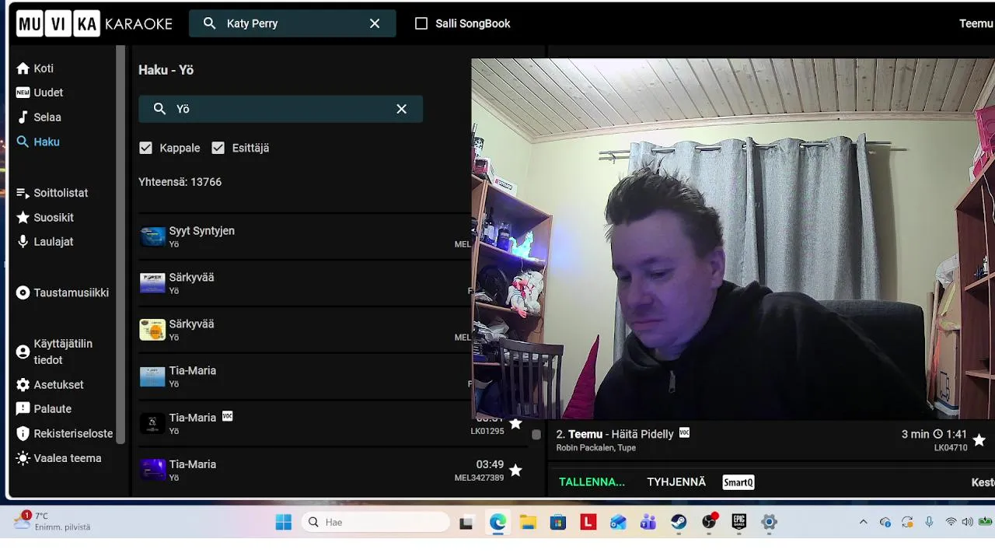This screenshot has width=995, height=560.
Task: Open the weather widget showing 7°C
Action: tap(53, 521)
